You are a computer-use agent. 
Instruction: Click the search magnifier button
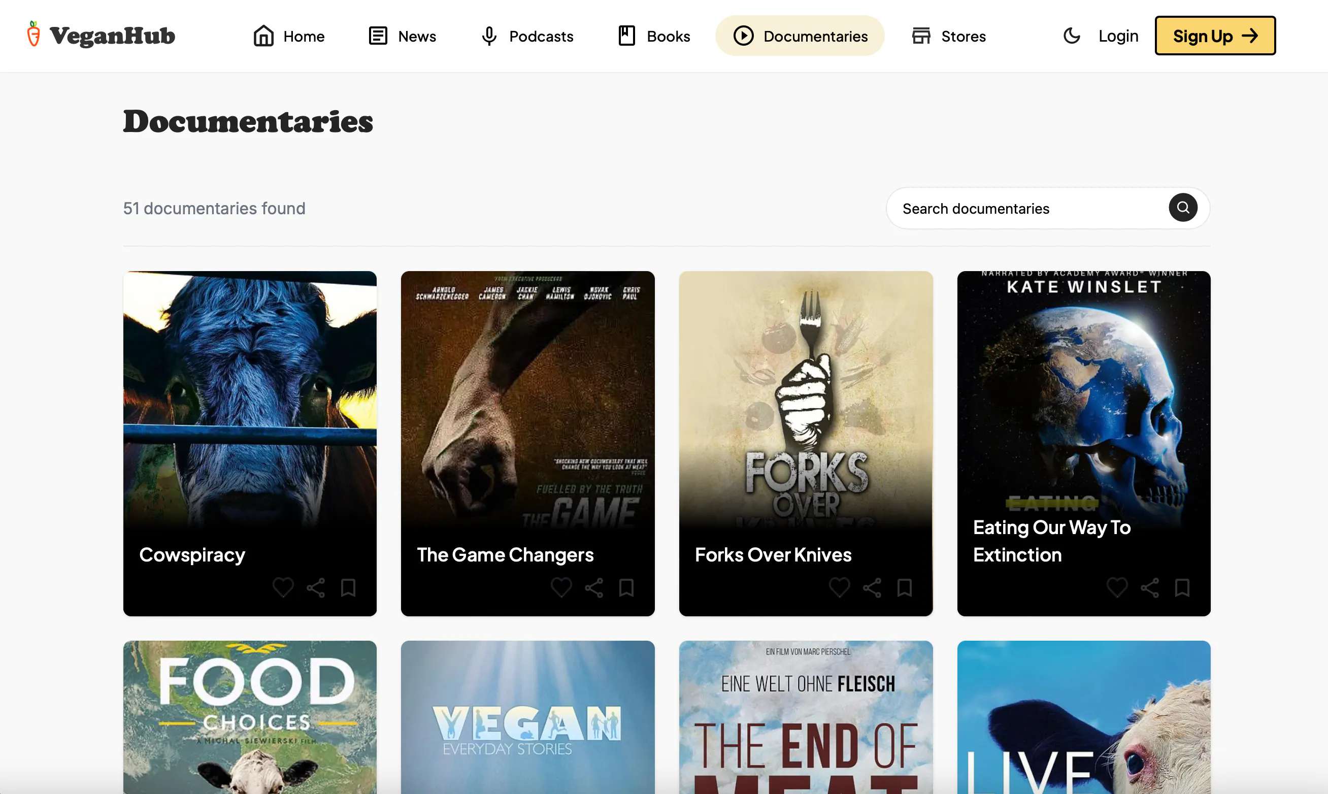pos(1182,208)
